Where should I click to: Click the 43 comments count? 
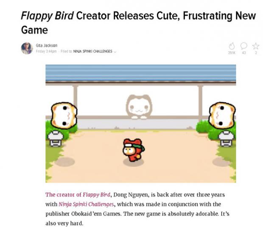pos(244,53)
